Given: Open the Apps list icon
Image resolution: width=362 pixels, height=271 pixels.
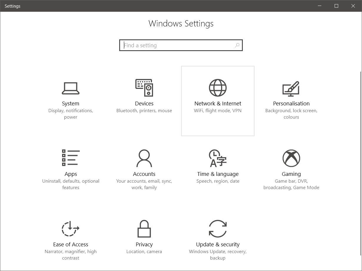Looking at the screenshot, I should 71,157.
